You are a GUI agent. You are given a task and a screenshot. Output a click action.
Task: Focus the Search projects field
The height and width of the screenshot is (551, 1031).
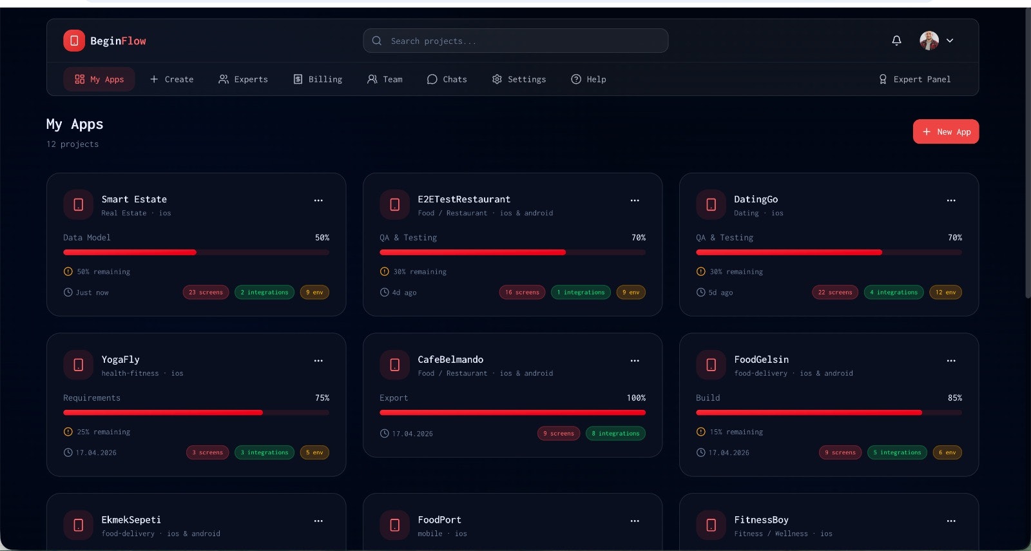tap(515, 41)
